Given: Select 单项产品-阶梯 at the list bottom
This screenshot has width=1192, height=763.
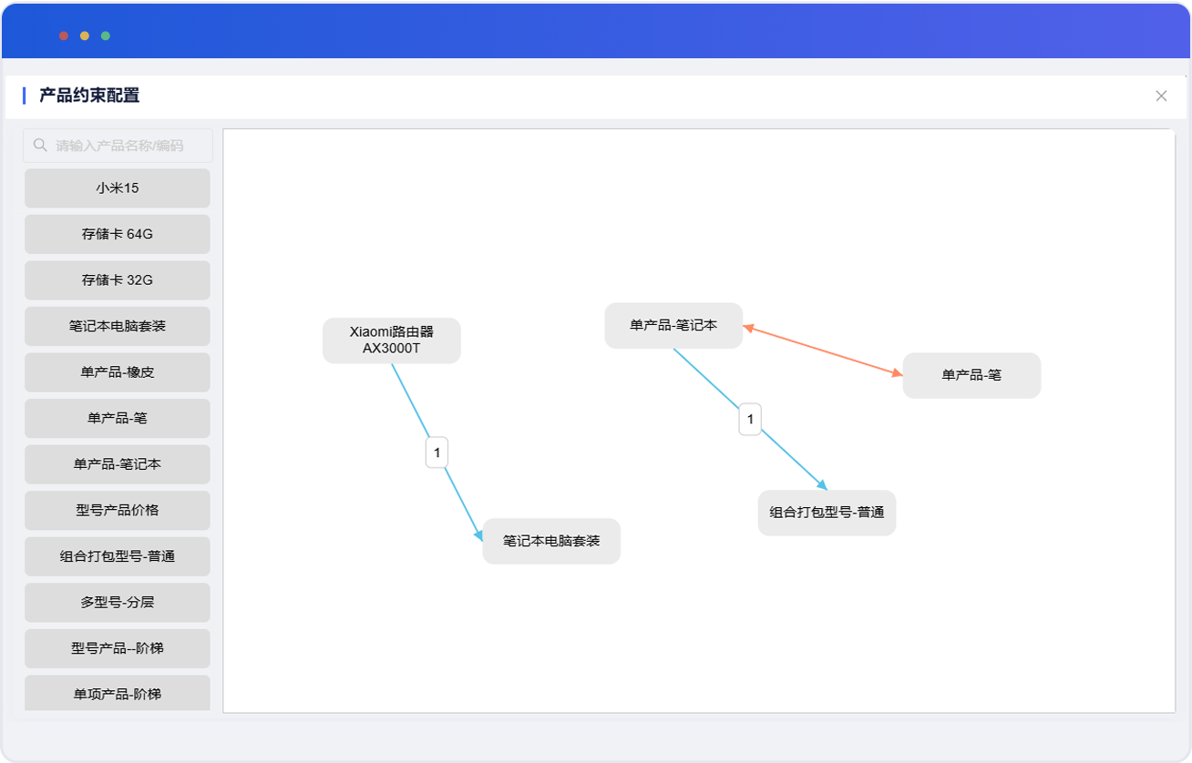Looking at the screenshot, I should coord(117,694).
